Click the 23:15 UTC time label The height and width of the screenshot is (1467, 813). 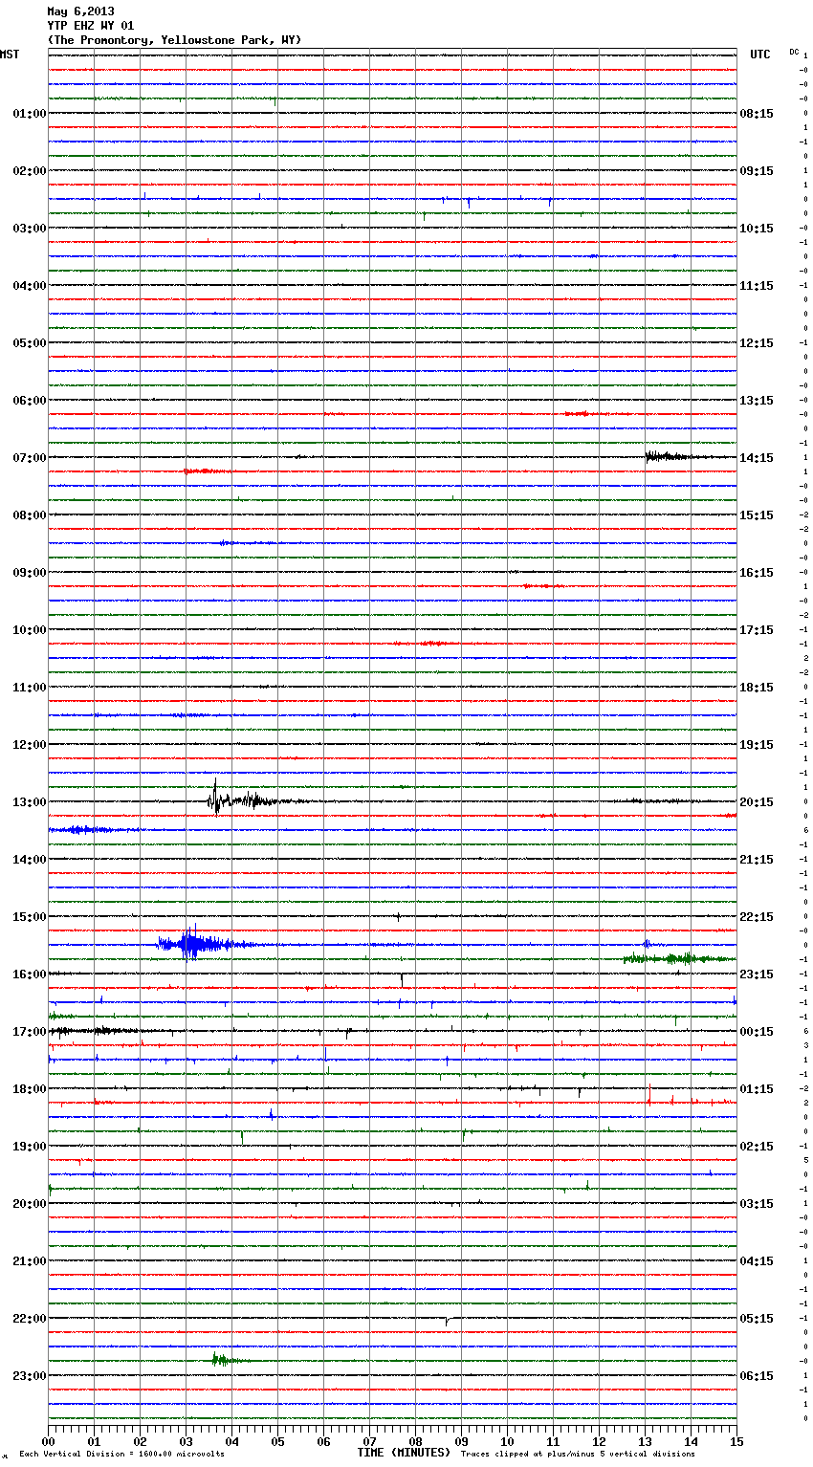tap(757, 974)
